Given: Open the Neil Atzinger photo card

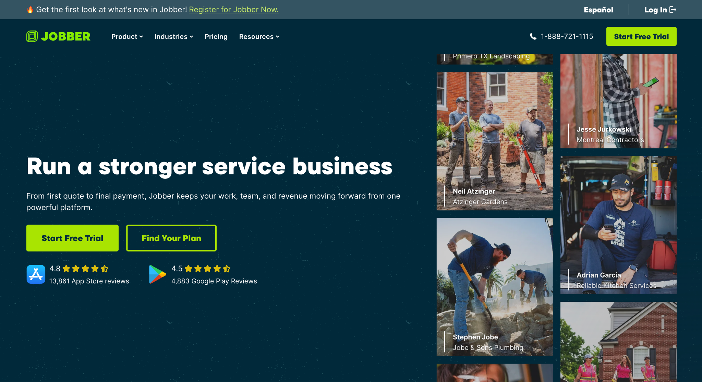Looking at the screenshot, I should 495,141.
